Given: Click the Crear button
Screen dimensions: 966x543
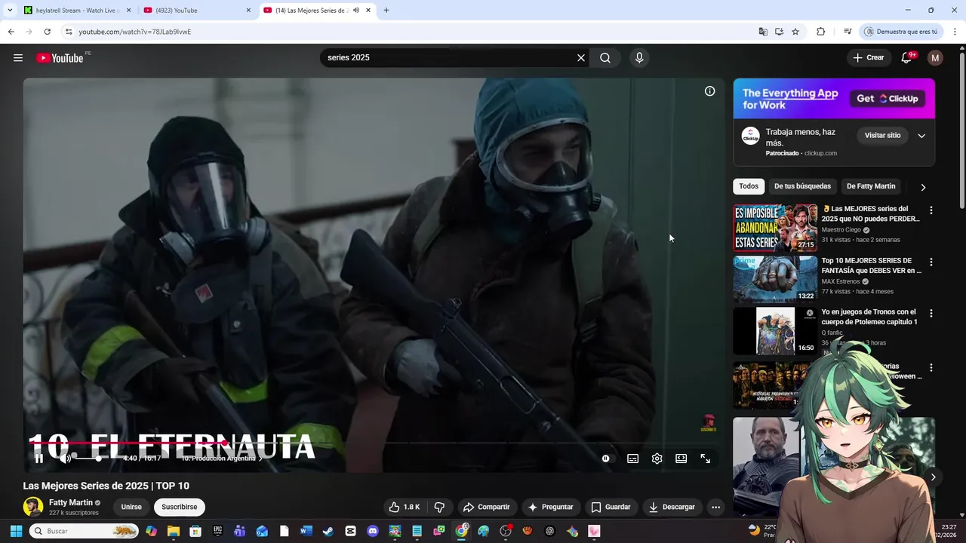Looking at the screenshot, I should 868,58.
